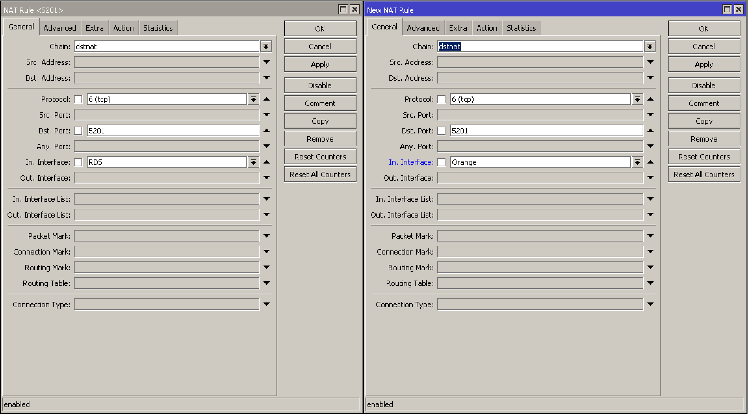Toggle In. Interface invert checkbox in NAT Rule <5201>

click(x=78, y=162)
